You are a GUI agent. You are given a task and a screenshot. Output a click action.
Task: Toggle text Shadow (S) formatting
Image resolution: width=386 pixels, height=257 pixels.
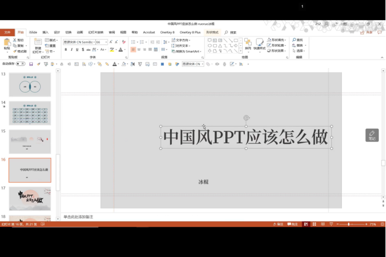[83, 50]
